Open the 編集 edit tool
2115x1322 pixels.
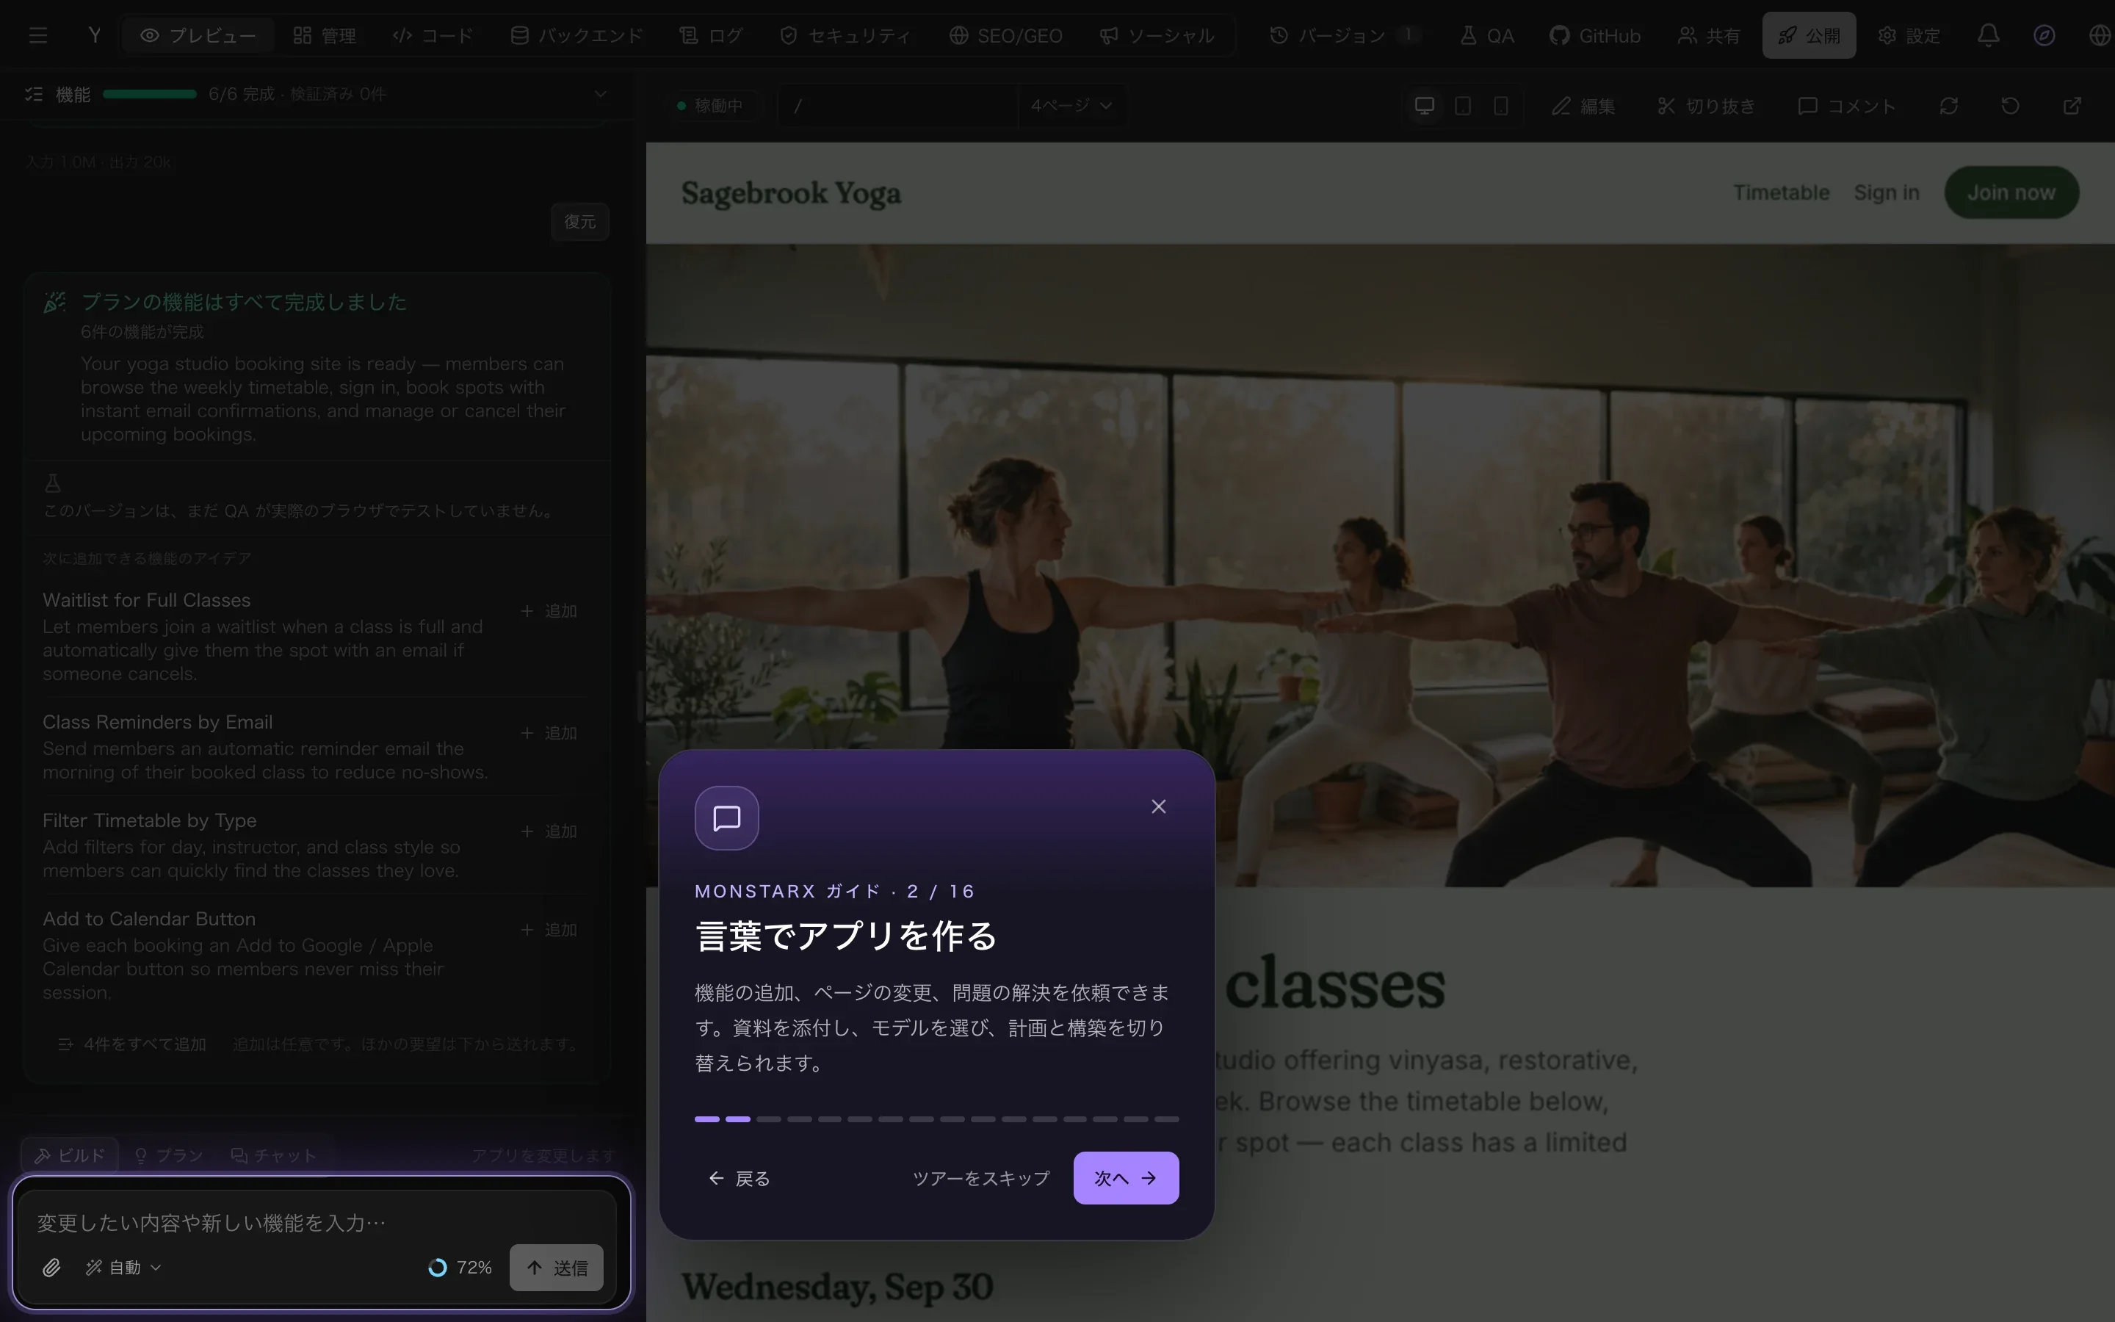[1583, 106]
